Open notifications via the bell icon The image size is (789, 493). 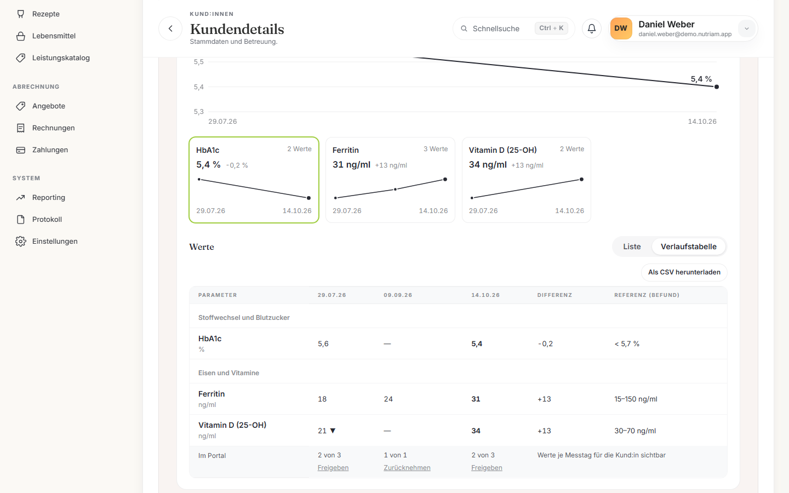click(x=592, y=28)
